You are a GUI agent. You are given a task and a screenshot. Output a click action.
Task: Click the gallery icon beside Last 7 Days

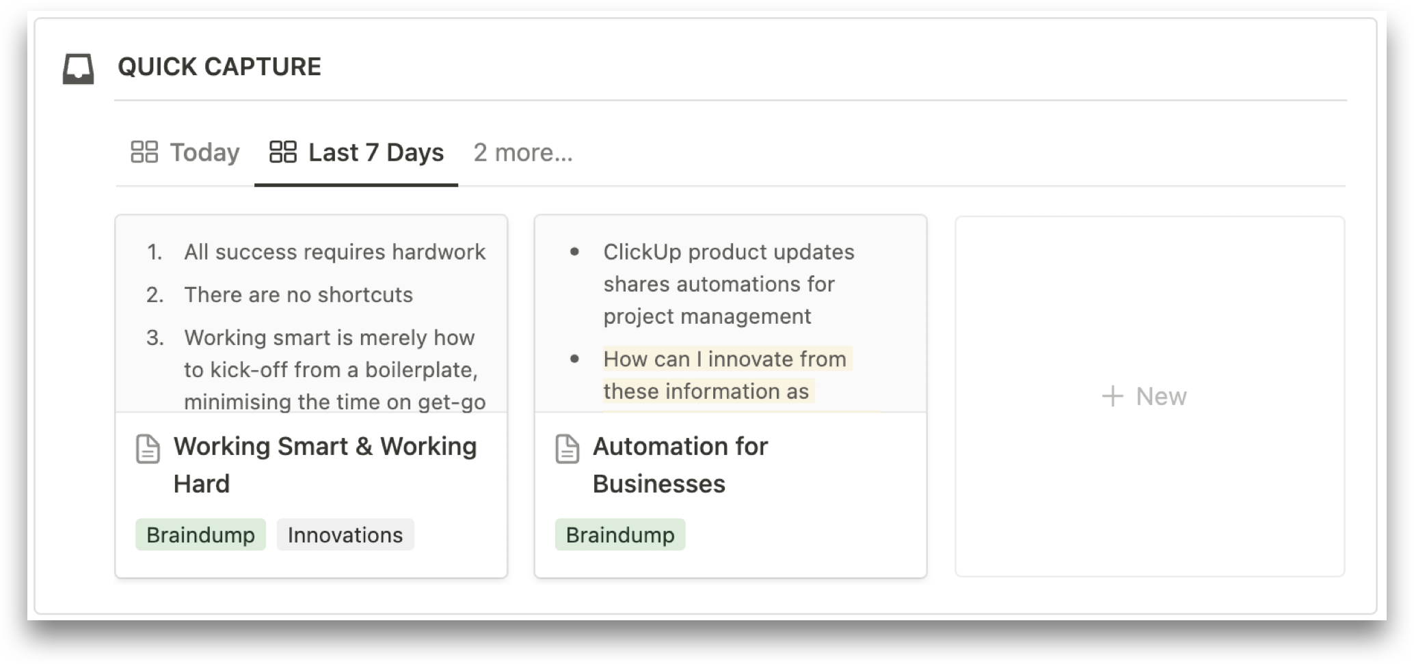282,152
